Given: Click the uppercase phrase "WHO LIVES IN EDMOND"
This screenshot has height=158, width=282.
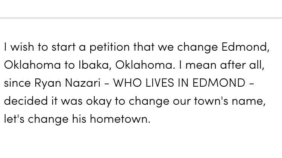Looking at the screenshot, I should (x=179, y=84).
